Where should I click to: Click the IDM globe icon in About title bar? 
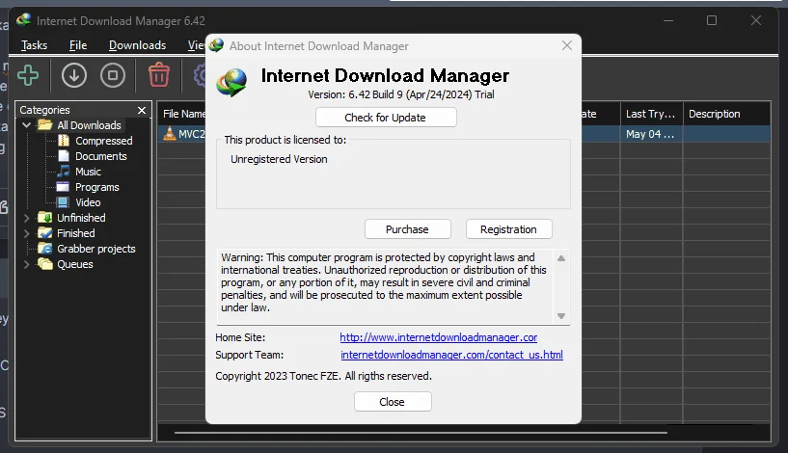(216, 45)
